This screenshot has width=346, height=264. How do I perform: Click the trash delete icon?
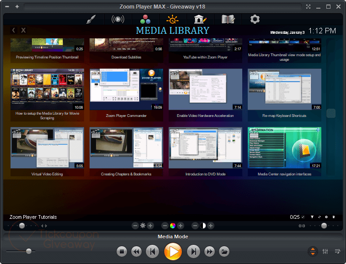click(334, 217)
